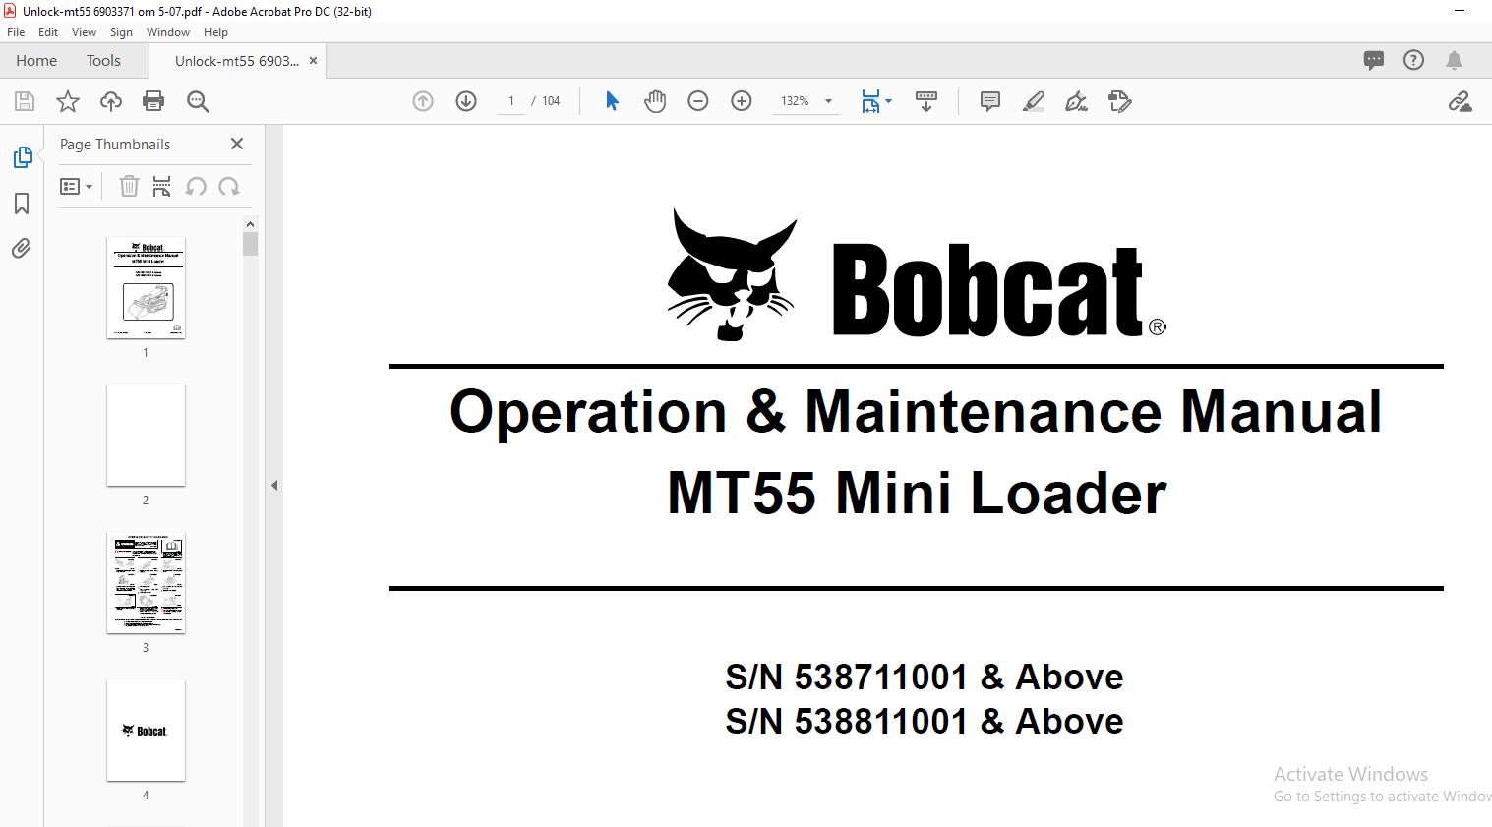This screenshot has width=1492, height=827.
Task: Open the View menu
Action: (85, 32)
